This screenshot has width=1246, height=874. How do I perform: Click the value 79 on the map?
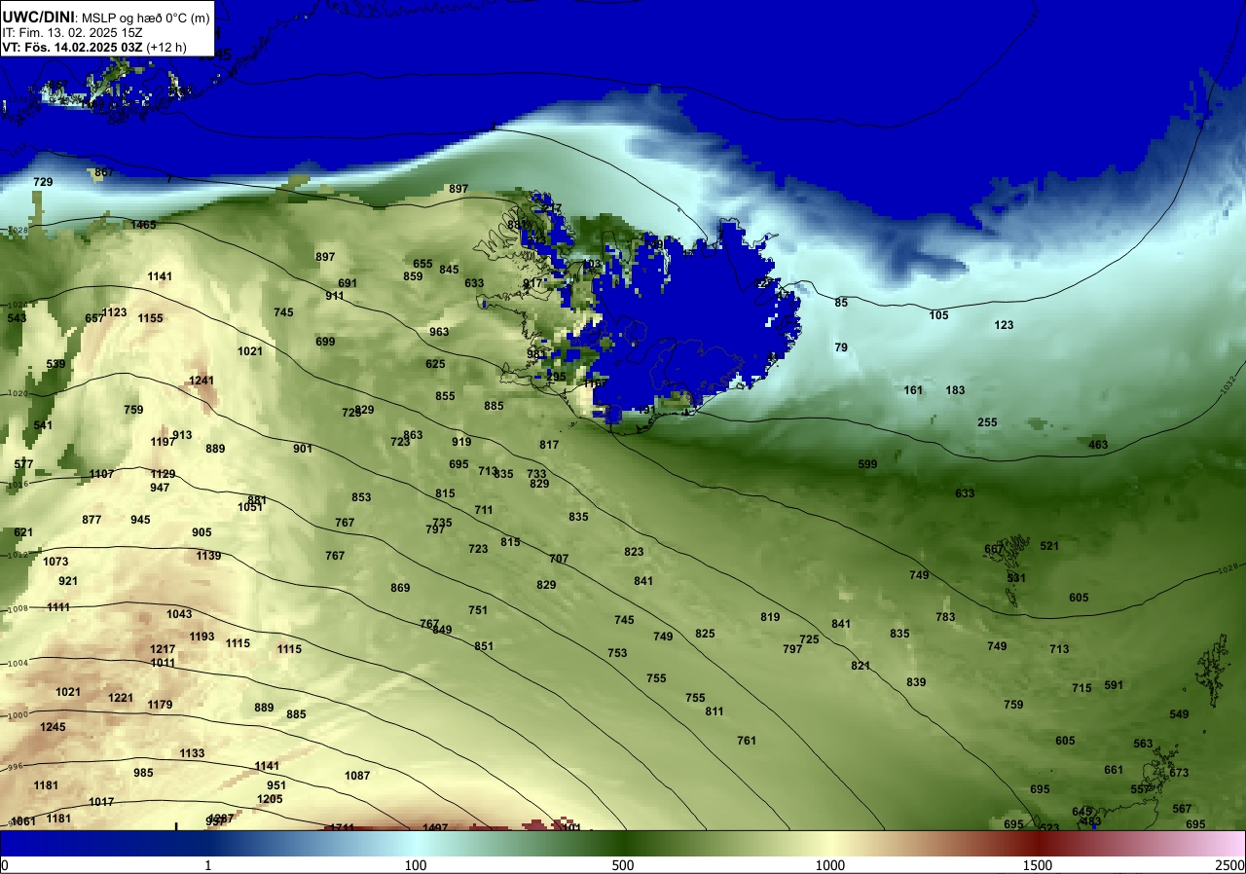point(841,347)
